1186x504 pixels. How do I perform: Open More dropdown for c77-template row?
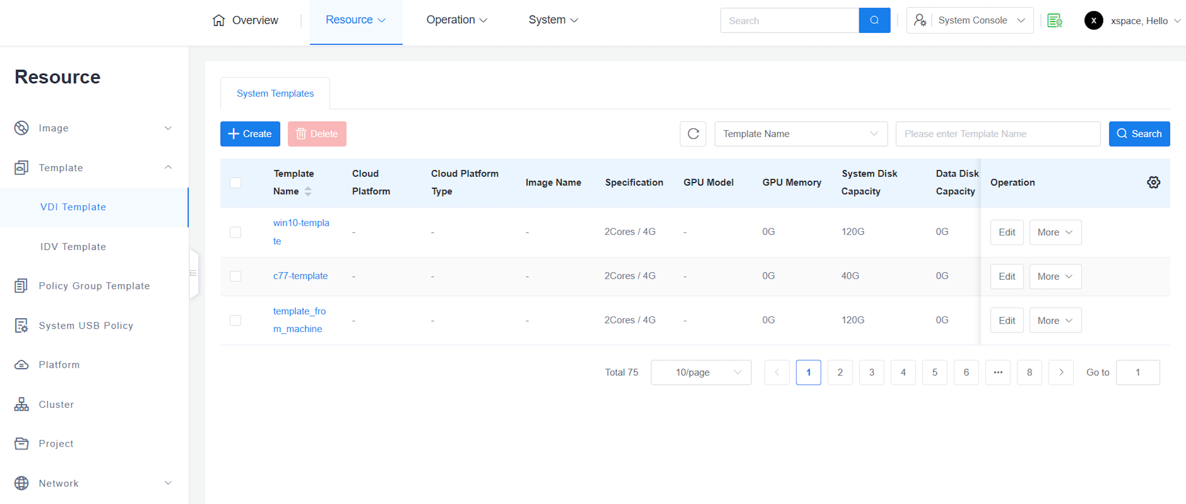[1055, 277]
